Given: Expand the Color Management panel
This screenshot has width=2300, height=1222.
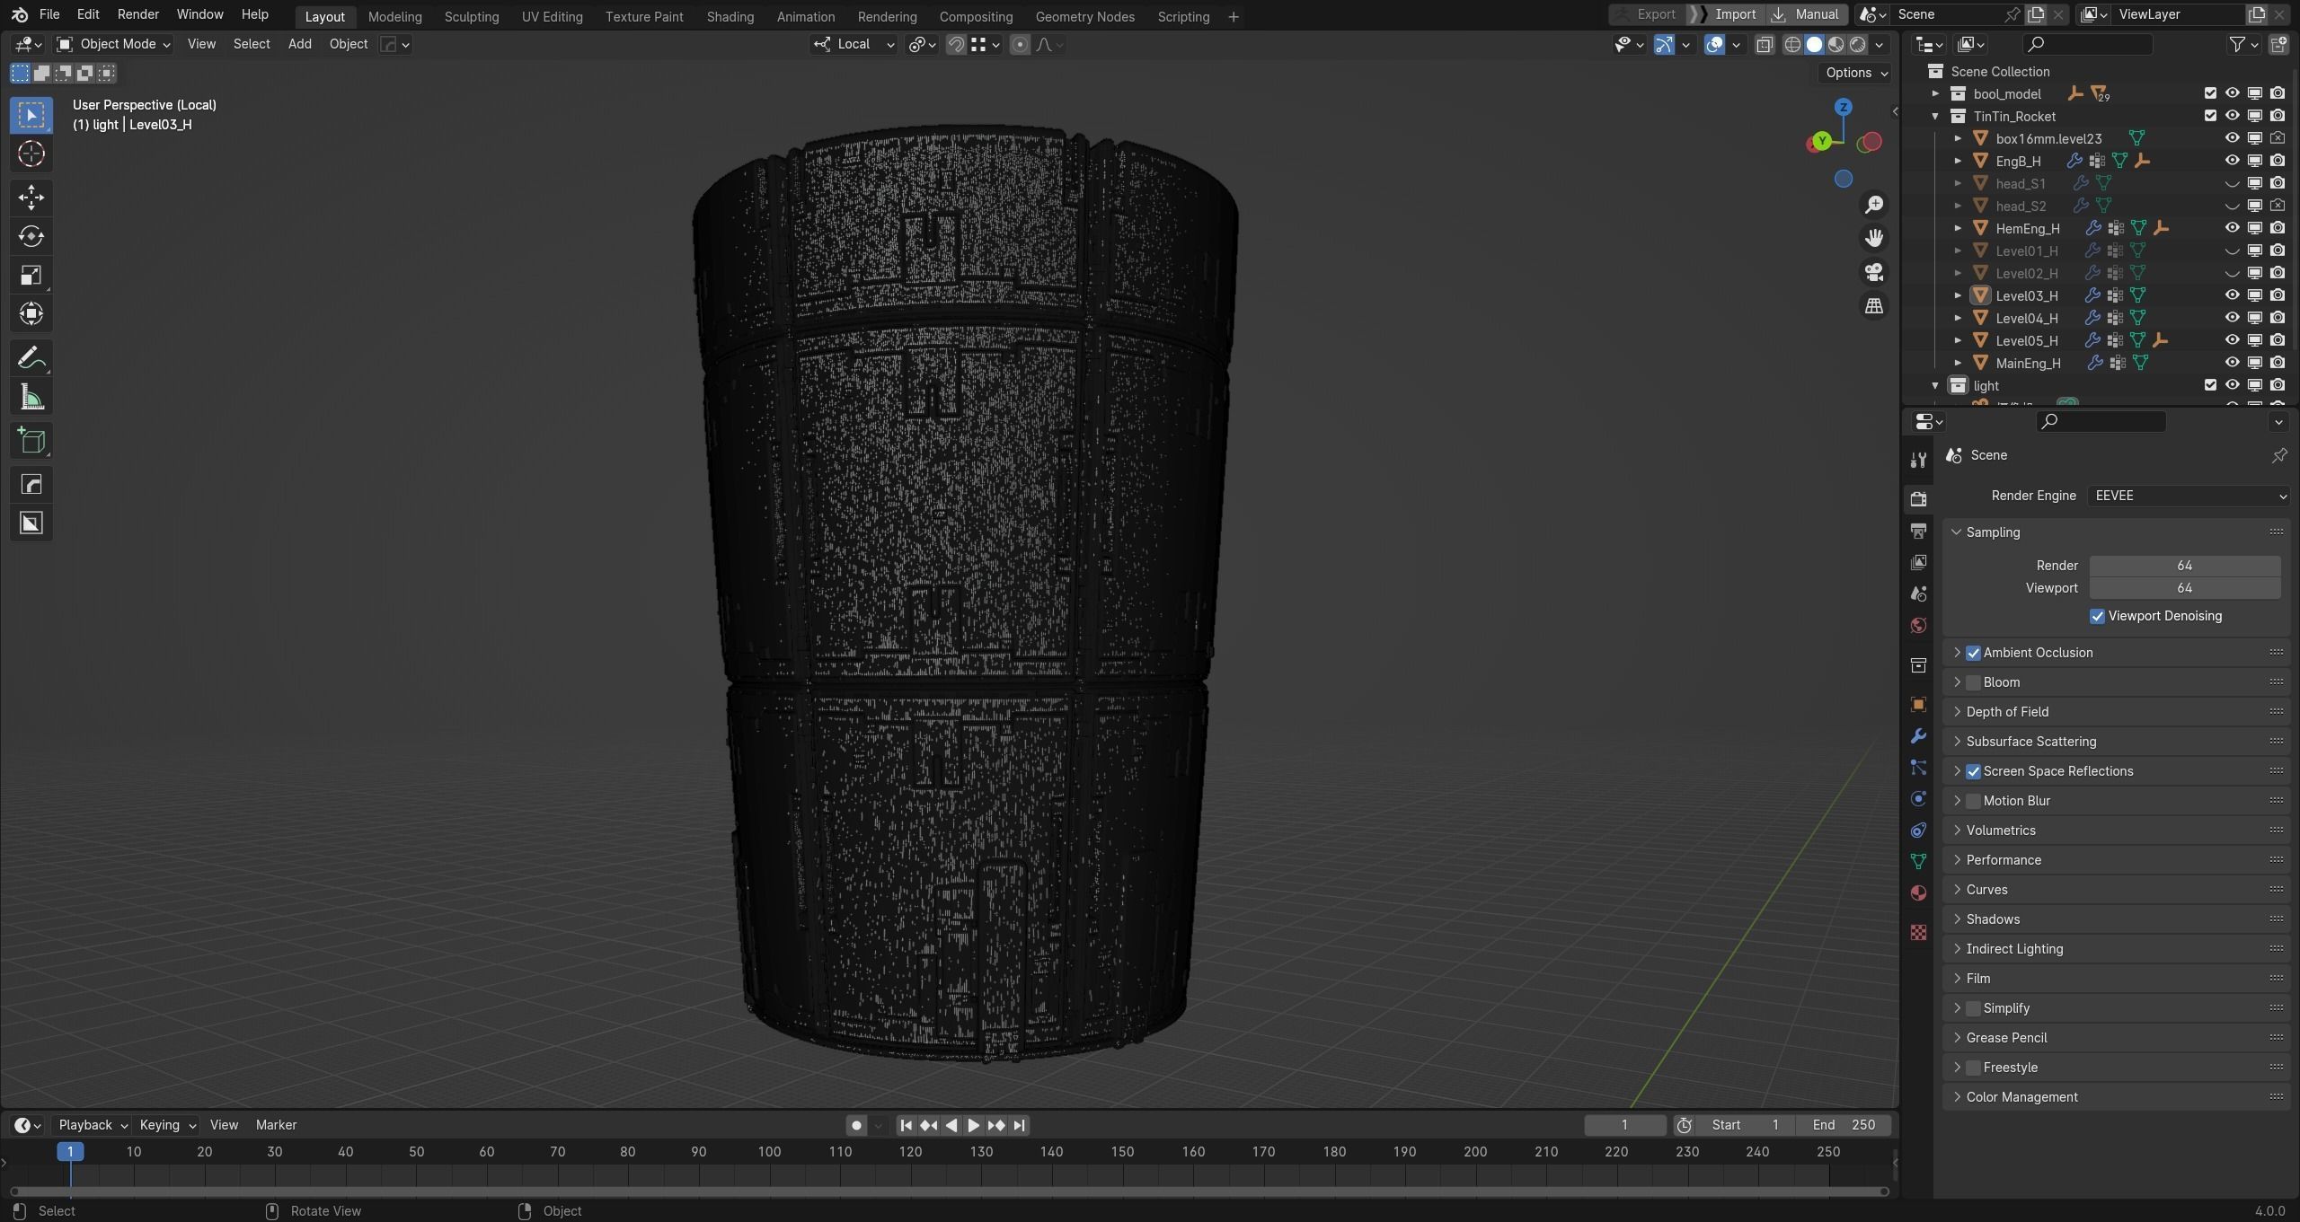Looking at the screenshot, I should tap(2021, 1097).
